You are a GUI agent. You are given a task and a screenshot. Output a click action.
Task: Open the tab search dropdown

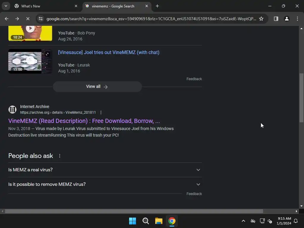click(6, 6)
